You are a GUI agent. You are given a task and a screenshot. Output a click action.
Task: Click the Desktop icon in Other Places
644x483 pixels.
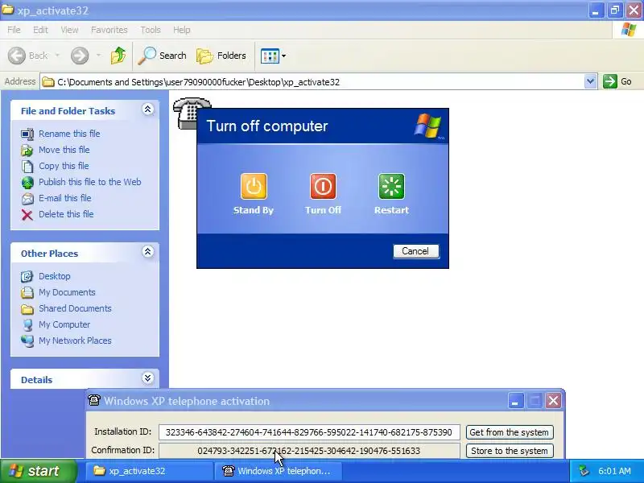pyautogui.click(x=27, y=276)
